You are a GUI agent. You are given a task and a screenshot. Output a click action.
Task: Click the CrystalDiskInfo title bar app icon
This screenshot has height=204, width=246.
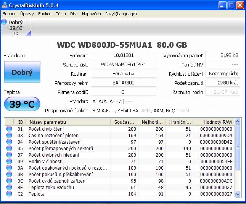pos(5,5)
